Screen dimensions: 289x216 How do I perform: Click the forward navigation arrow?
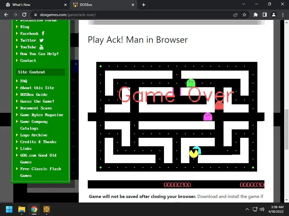coord(15,15)
